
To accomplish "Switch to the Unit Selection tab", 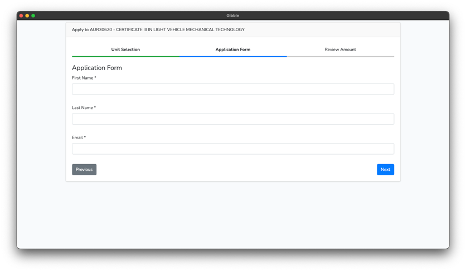I will pyautogui.click(x=125, y=50).
